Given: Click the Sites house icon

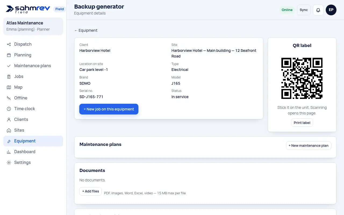Looking at the screenshot, I should click(x=9, y=130).
